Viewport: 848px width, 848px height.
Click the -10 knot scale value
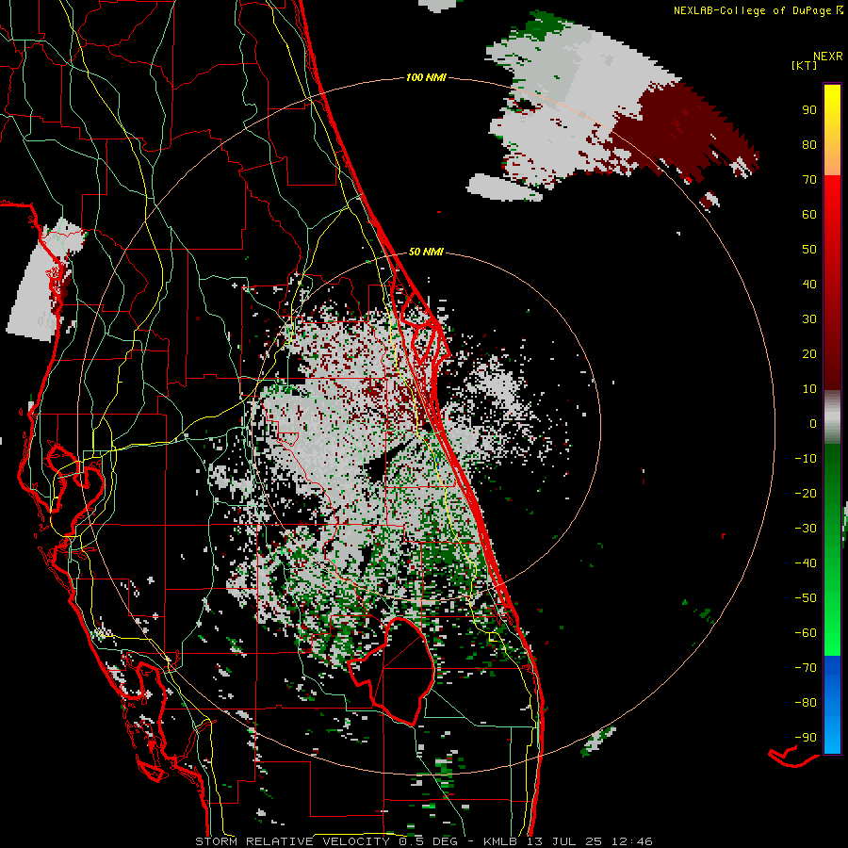tap(806, 459)
